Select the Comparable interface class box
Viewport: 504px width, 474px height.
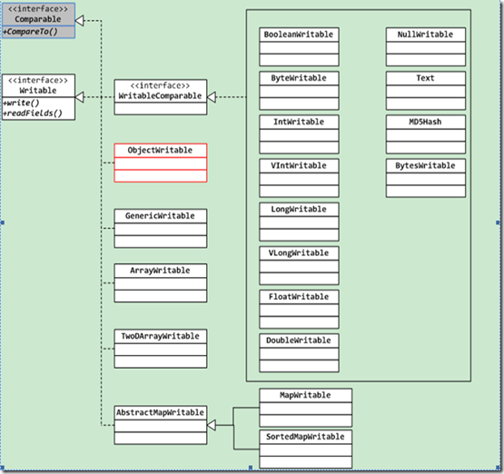(38, 21)
